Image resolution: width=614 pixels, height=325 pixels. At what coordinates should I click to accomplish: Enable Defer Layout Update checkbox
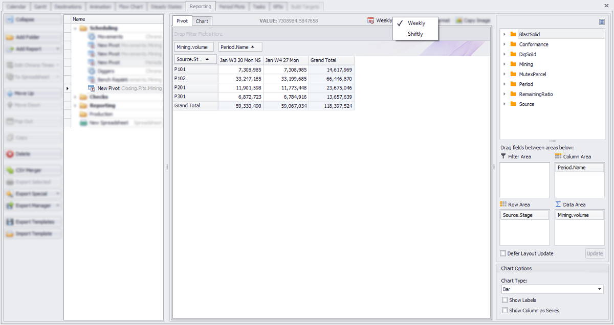click(503, 253)
